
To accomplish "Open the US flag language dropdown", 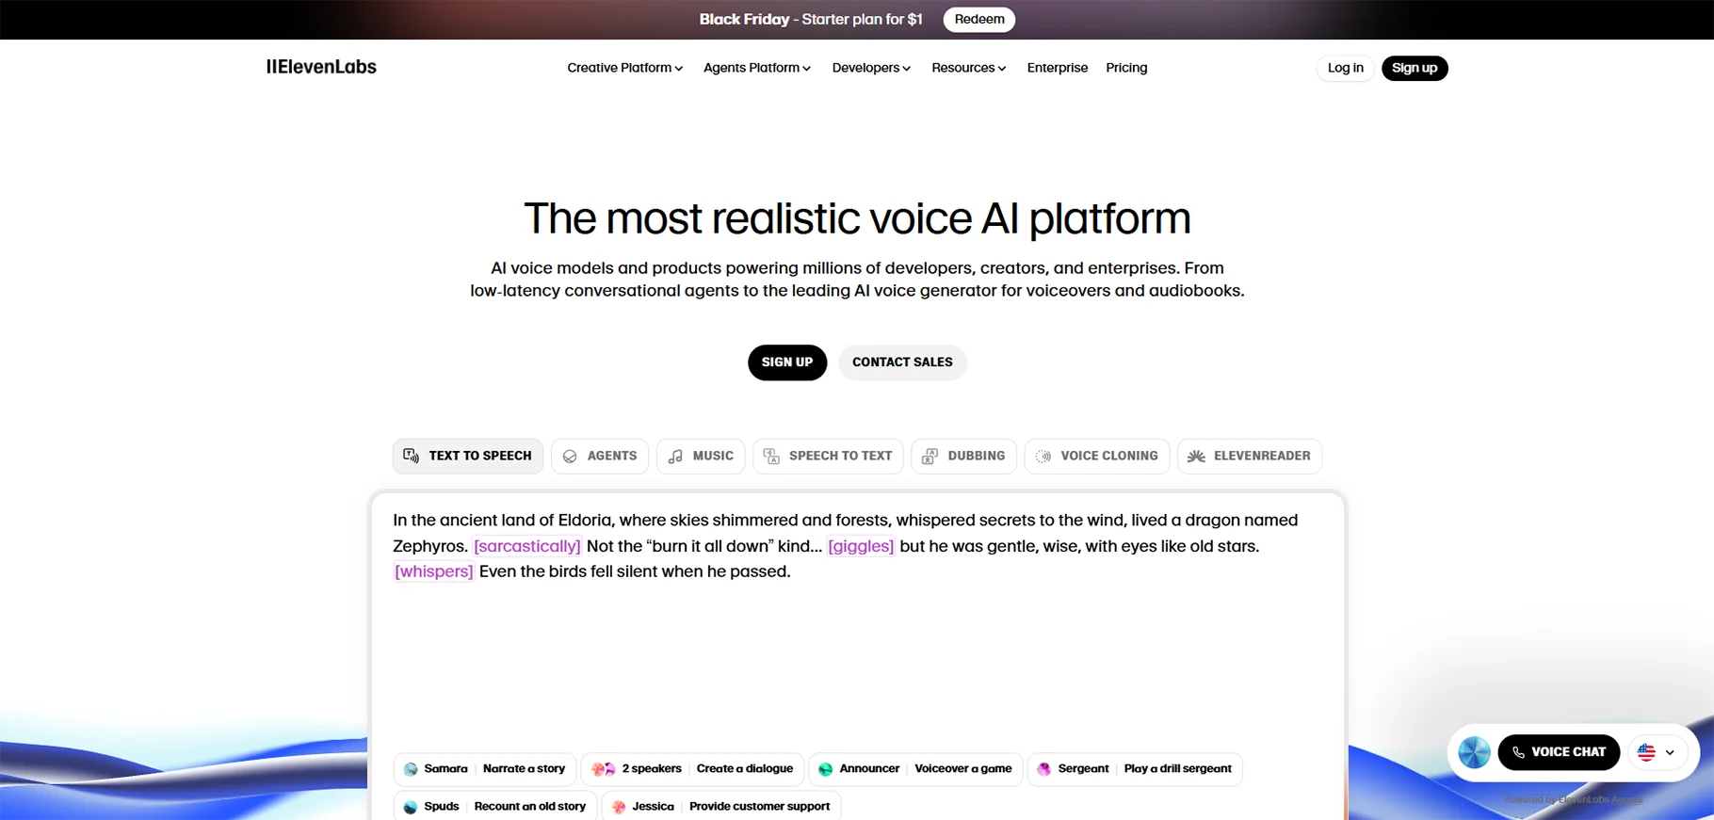I will pos(1657,752).
